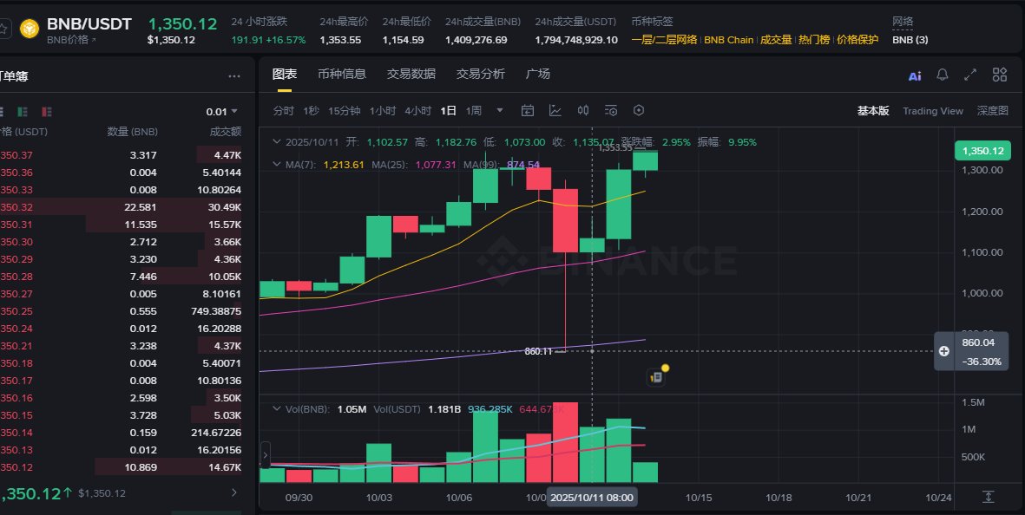Switch chart to 深度图 mode
Viewport: 1025px width, 515px height.
[992, 111]
